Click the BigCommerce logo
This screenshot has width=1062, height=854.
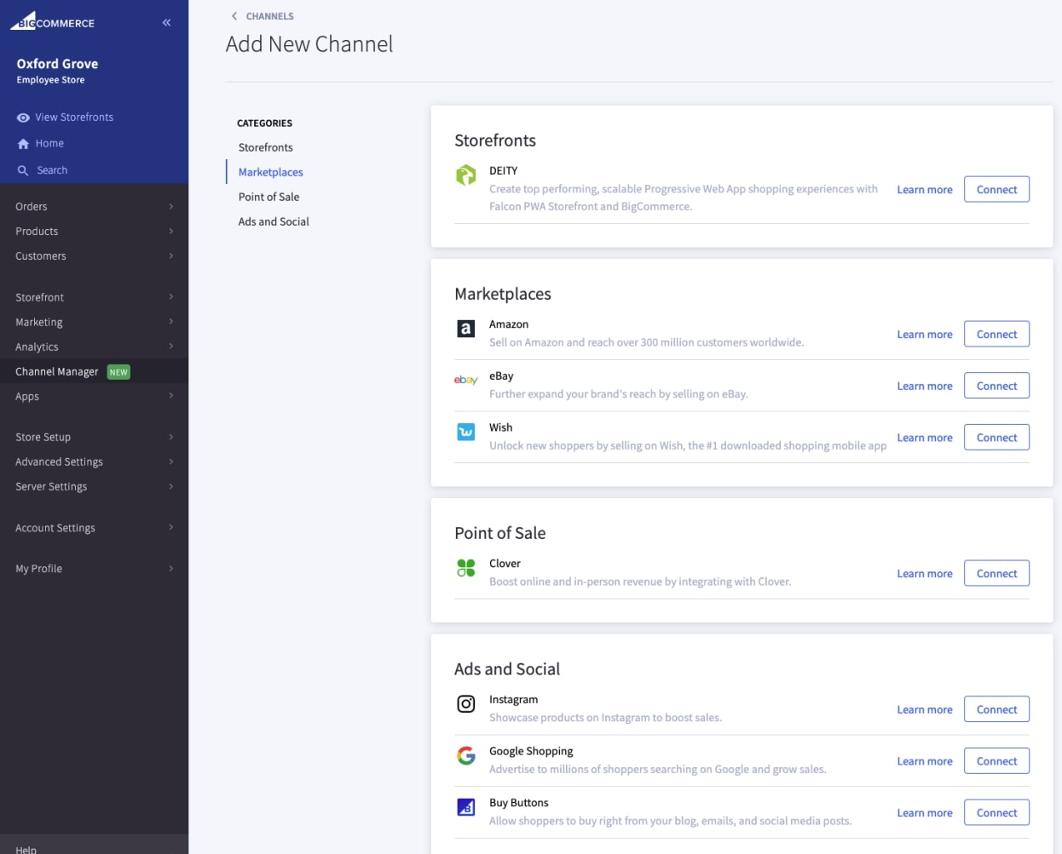point(52,21)
